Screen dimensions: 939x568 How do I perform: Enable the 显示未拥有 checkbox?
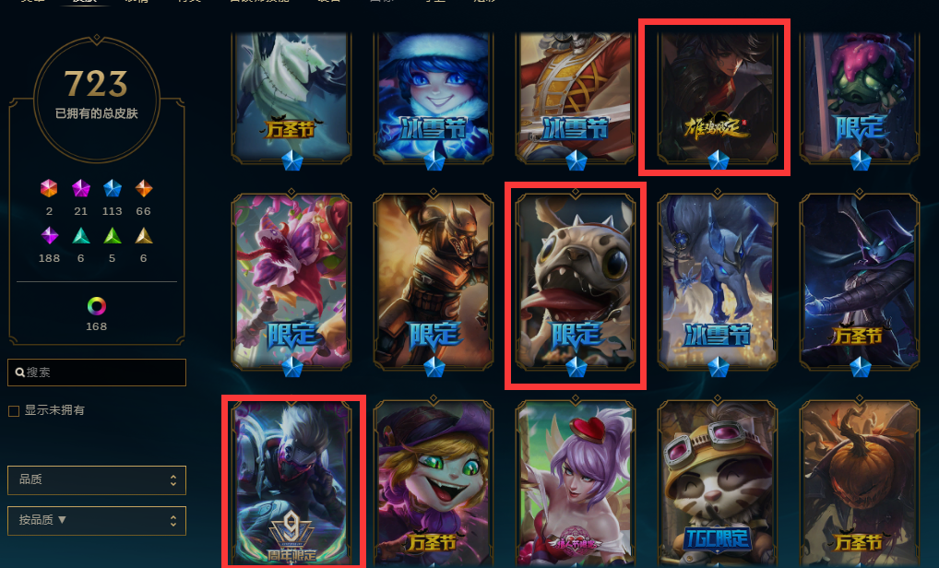coord(14,410)
